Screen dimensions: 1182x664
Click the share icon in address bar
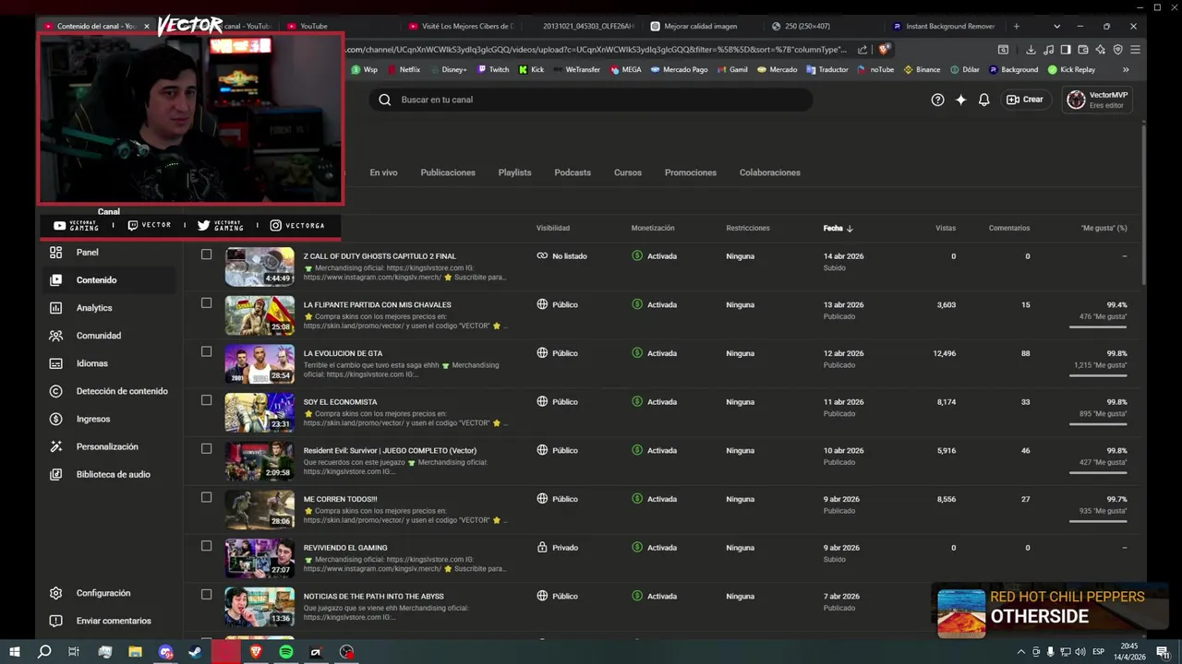pyautogui.click(x=862, y=50)
